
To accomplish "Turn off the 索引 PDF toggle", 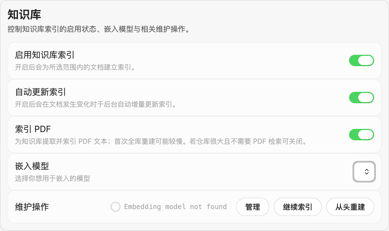I will pos(361,135).
